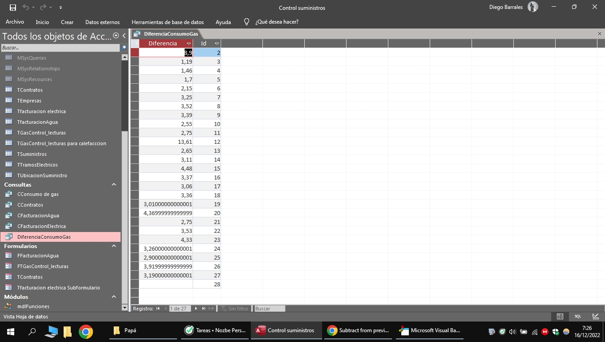Click the Save icon in title bar

tap(12, 8)
